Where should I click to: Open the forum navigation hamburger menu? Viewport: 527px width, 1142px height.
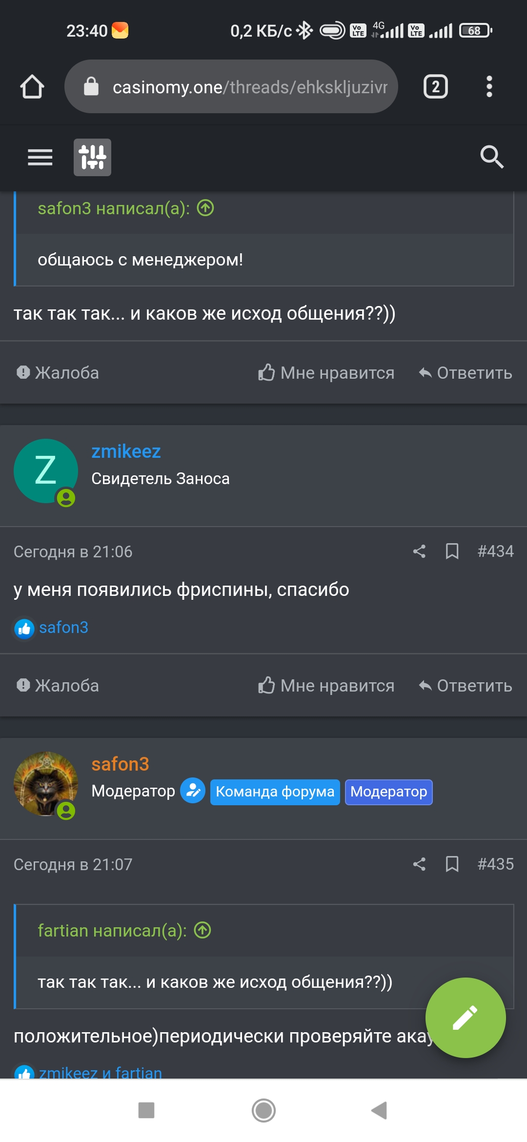pyautogui.click(x=40, y=157)
